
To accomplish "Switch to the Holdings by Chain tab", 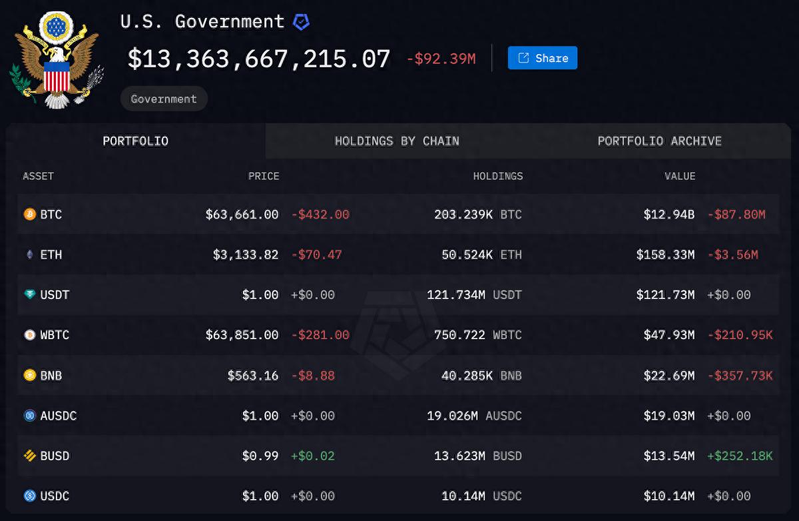I will 397,141.
